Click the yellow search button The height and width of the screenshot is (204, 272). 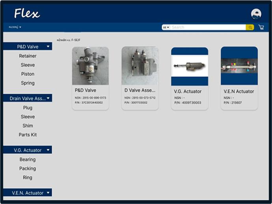[250, 27]
